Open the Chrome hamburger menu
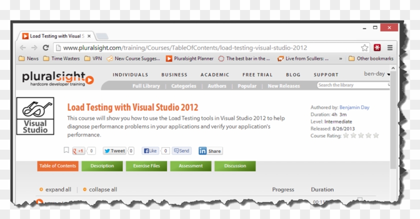 pyautogui.click(x=389, y=47)
